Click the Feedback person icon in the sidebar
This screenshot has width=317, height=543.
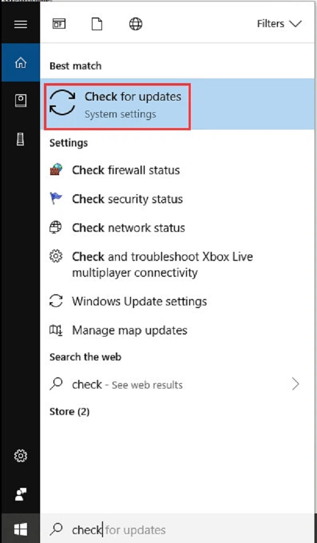coord(20,494)
